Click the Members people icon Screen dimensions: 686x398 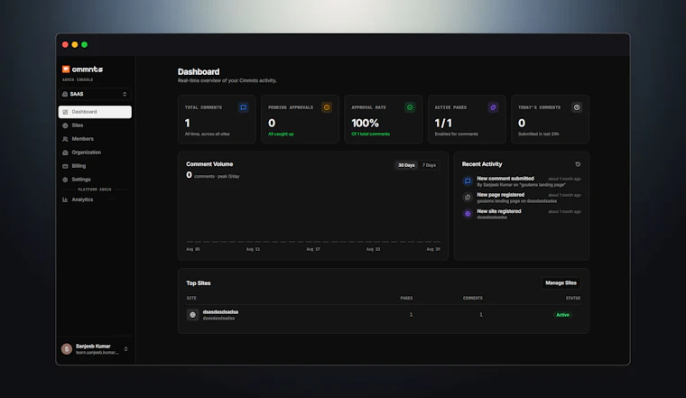point(65,139)
